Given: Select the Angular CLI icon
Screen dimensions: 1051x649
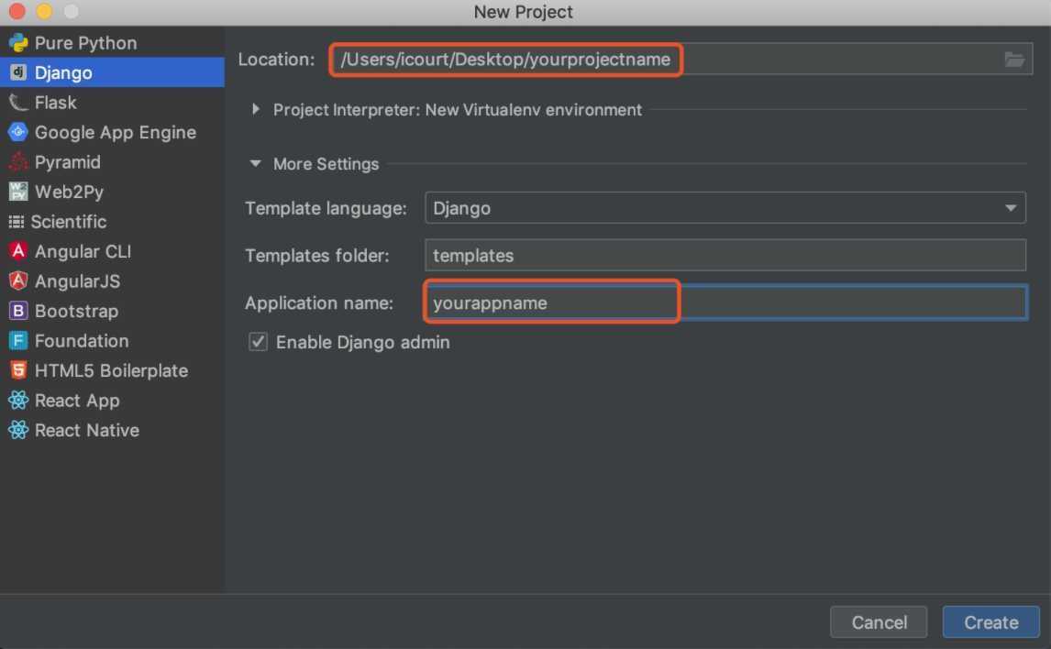Looking at the screenshot, I should click(18, 251).
